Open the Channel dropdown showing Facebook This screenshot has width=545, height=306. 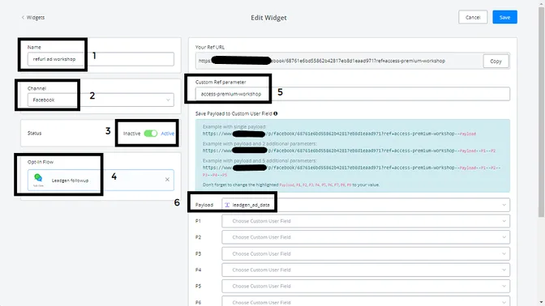[101, 100]
